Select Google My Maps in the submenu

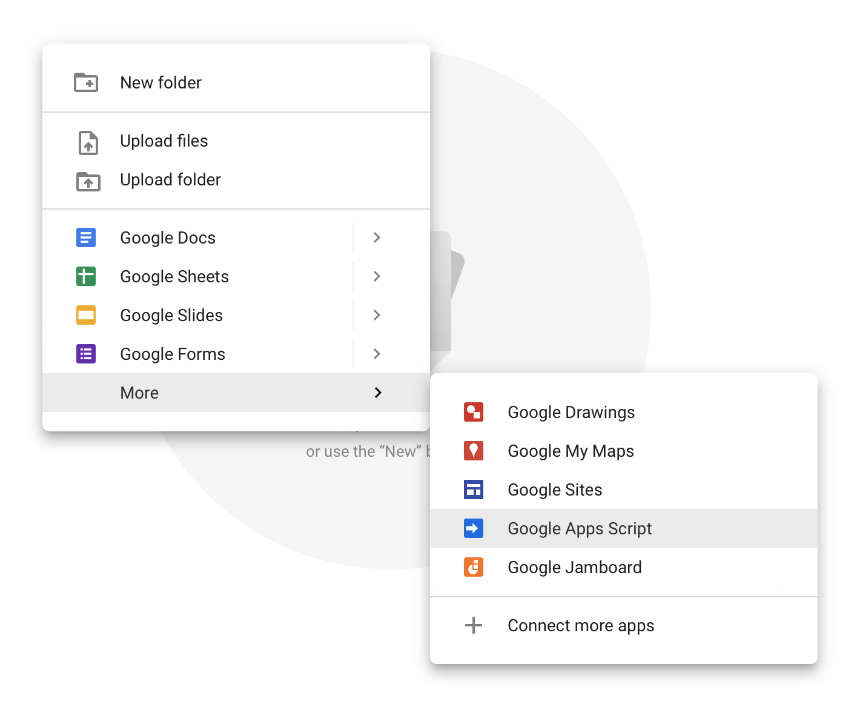(x=624, y=451)
